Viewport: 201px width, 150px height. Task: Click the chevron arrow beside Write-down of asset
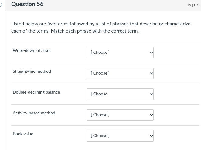pos(151,53)
